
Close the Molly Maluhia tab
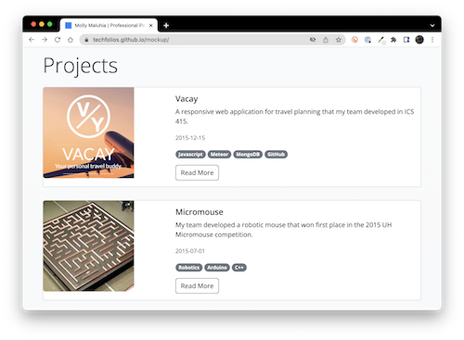click(x=151, y=25)
